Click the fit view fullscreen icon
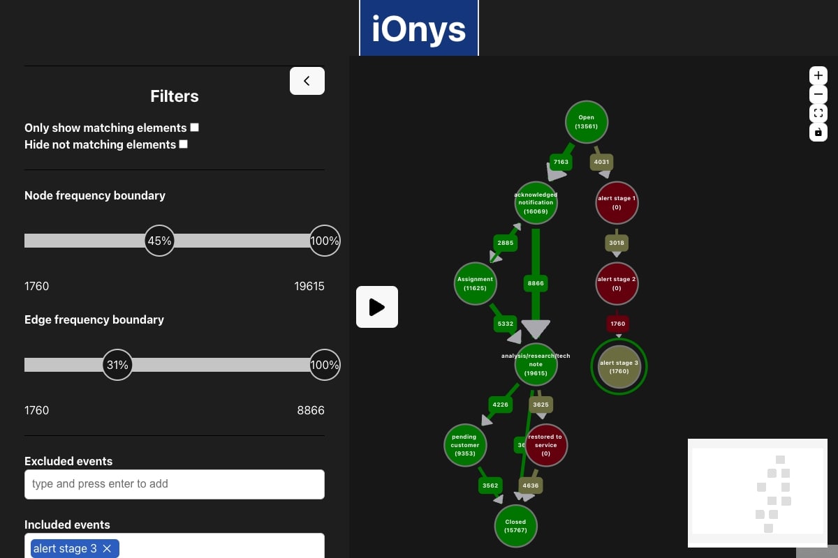 (818, 113)
